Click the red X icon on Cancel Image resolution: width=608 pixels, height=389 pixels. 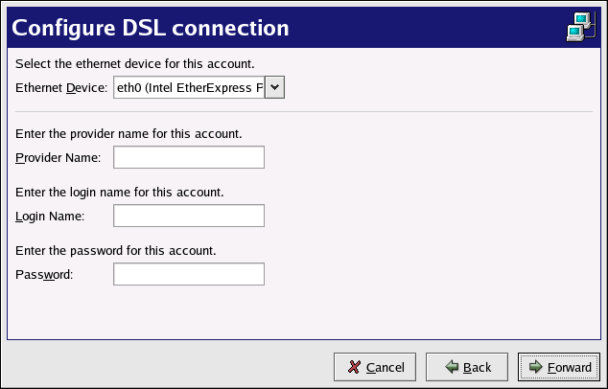(355, 367)
